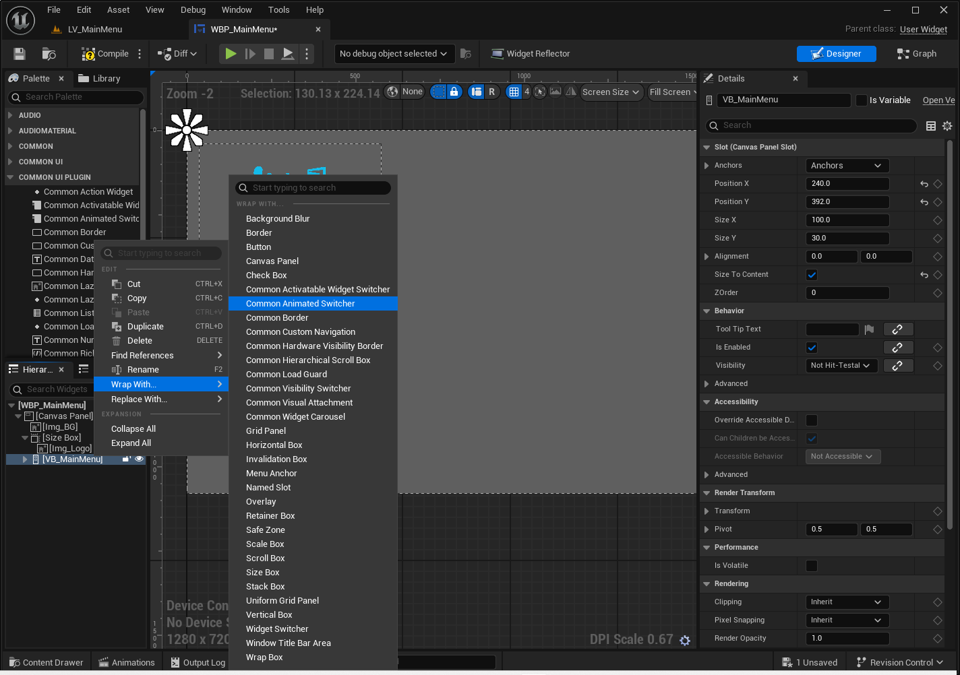960x675 pixels.
Task: Expand the COMMON UI palette category
Action: [x=10, y=162]
